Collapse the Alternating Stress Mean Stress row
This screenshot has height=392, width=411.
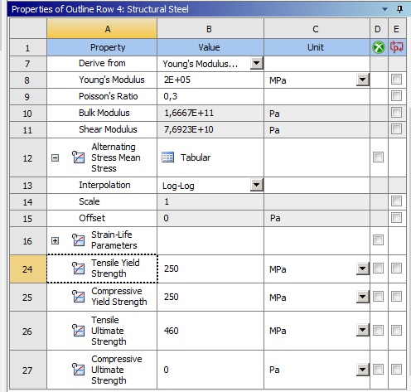coord(55,157)
